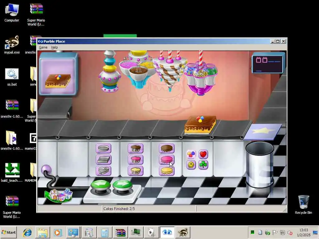Viewport: 319px width, 239px height.
Task: Select the round cake pan button
Action: [x=103, y=148]
